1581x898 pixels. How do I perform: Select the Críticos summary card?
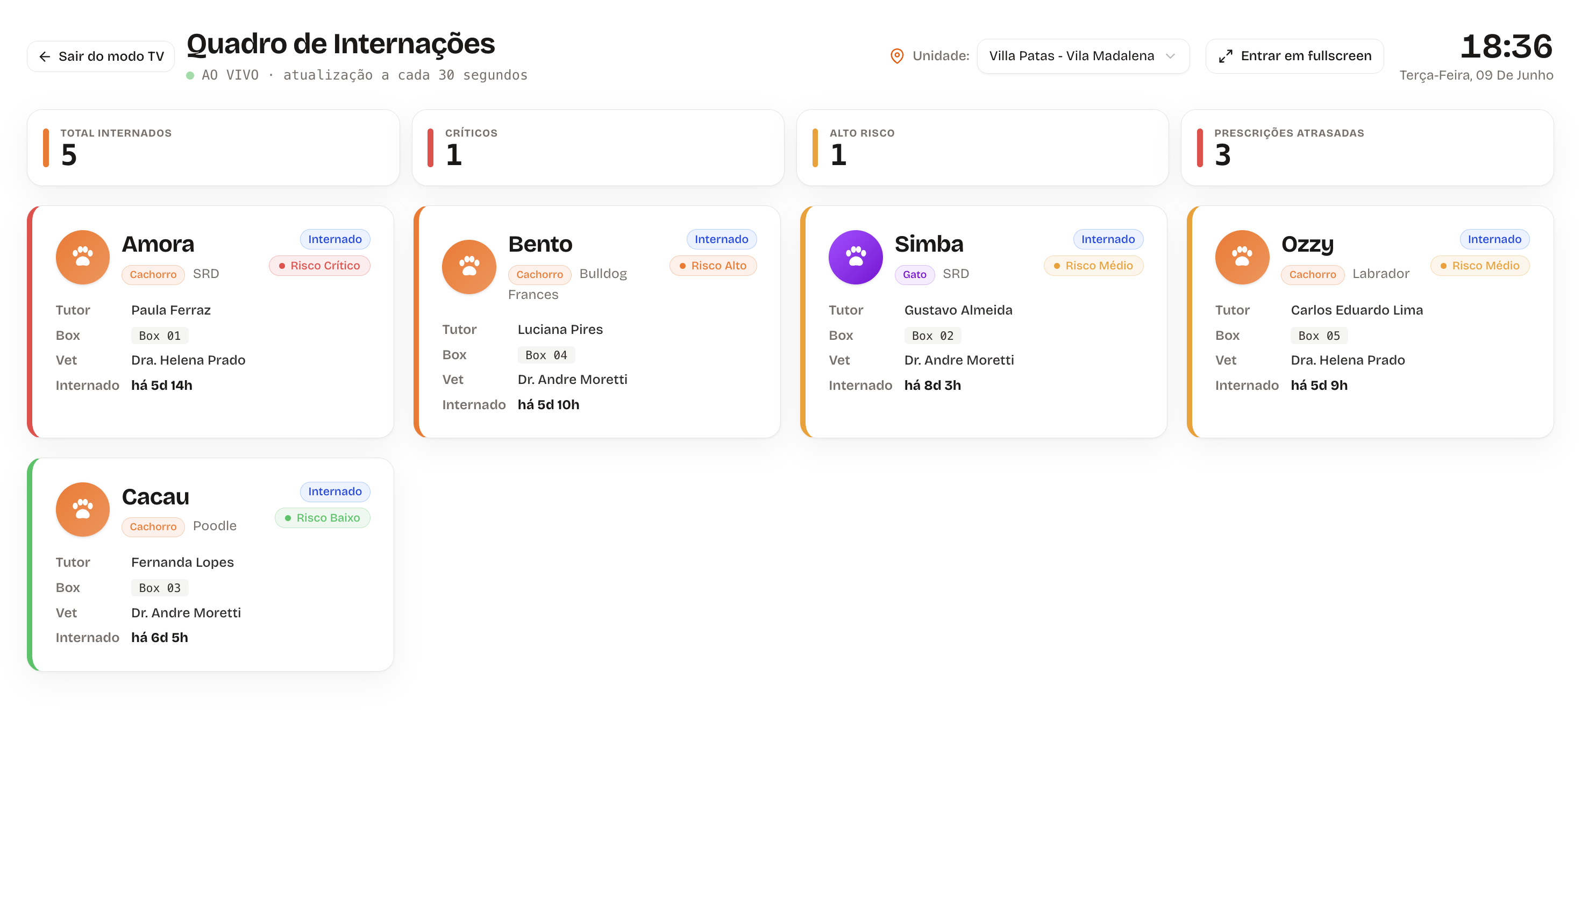pyautogui.click(x=597, y=147)
